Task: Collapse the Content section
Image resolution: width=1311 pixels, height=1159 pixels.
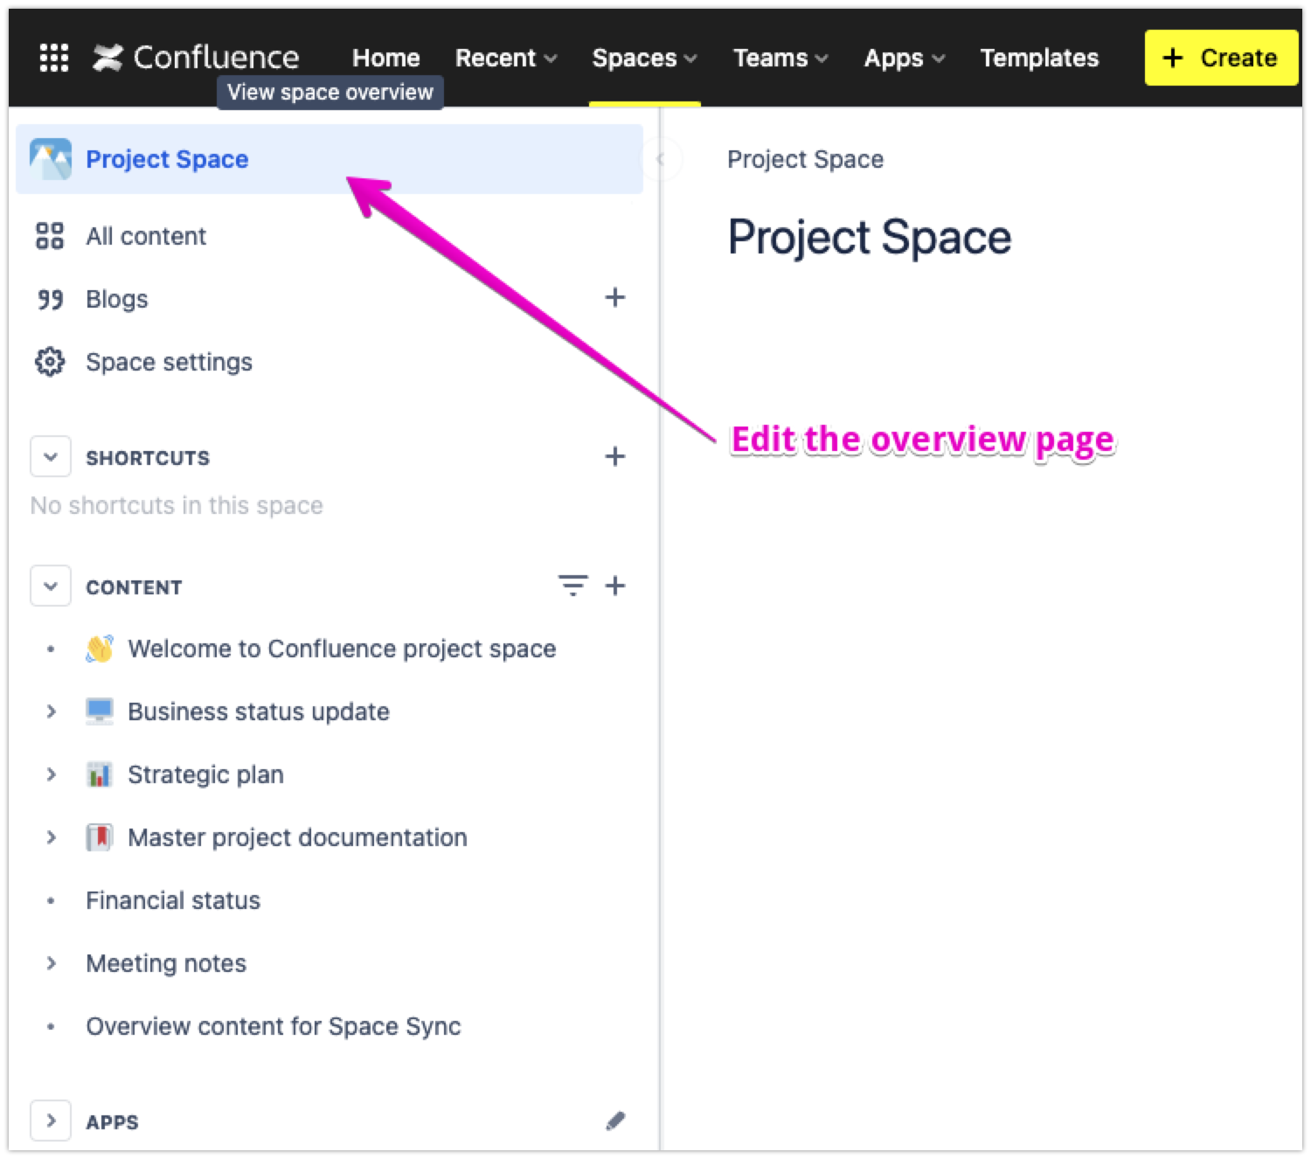Action: point(51,586)
